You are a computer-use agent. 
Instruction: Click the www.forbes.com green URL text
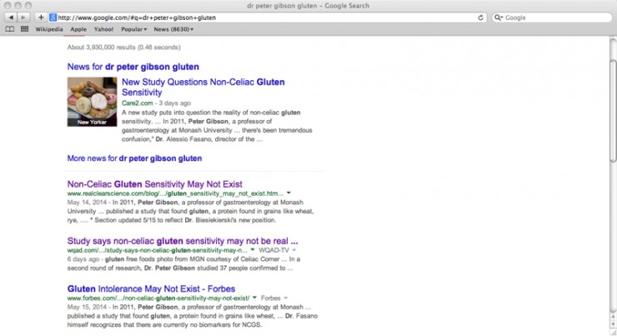tap(158, 298)
